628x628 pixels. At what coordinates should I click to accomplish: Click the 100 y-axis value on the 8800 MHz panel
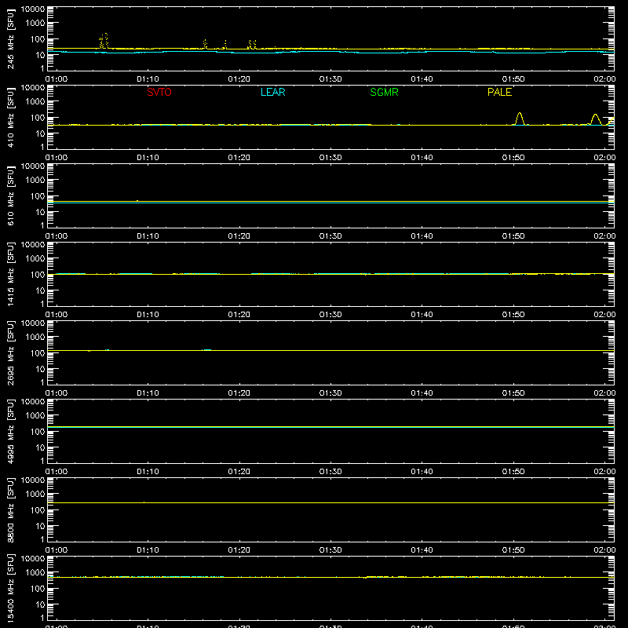tap(38, 510)
